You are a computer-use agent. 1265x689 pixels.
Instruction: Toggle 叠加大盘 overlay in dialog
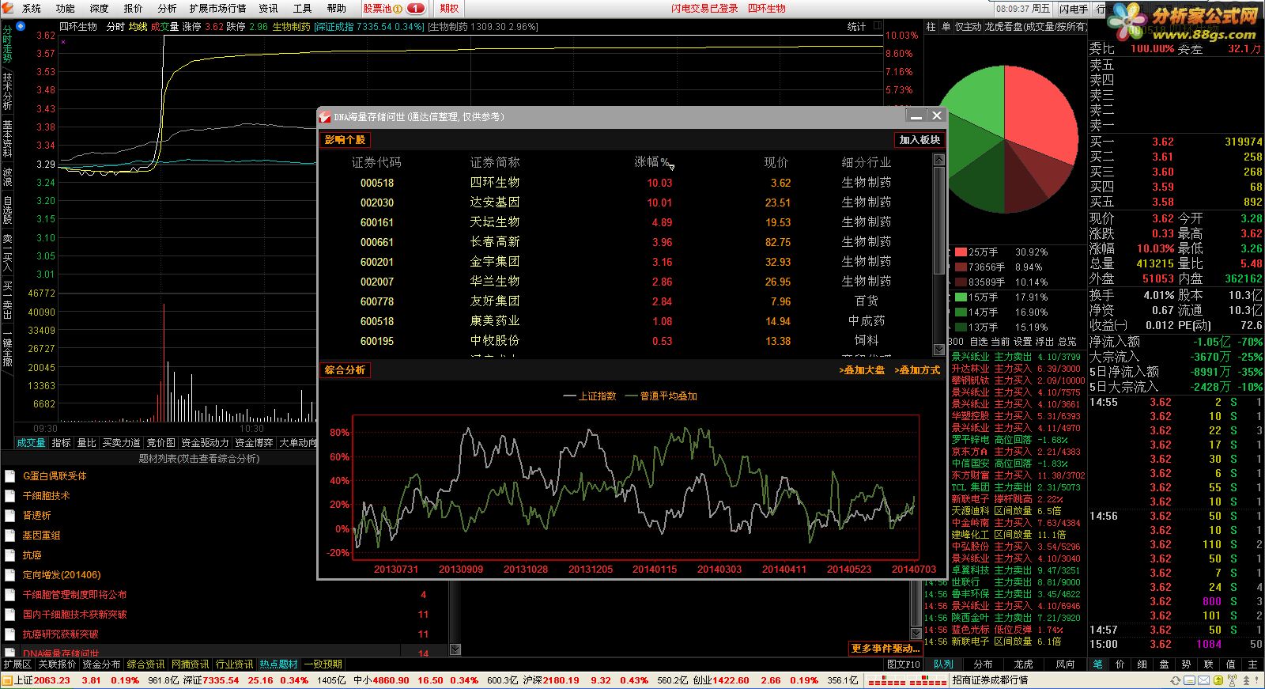click(x=862, y=370)
